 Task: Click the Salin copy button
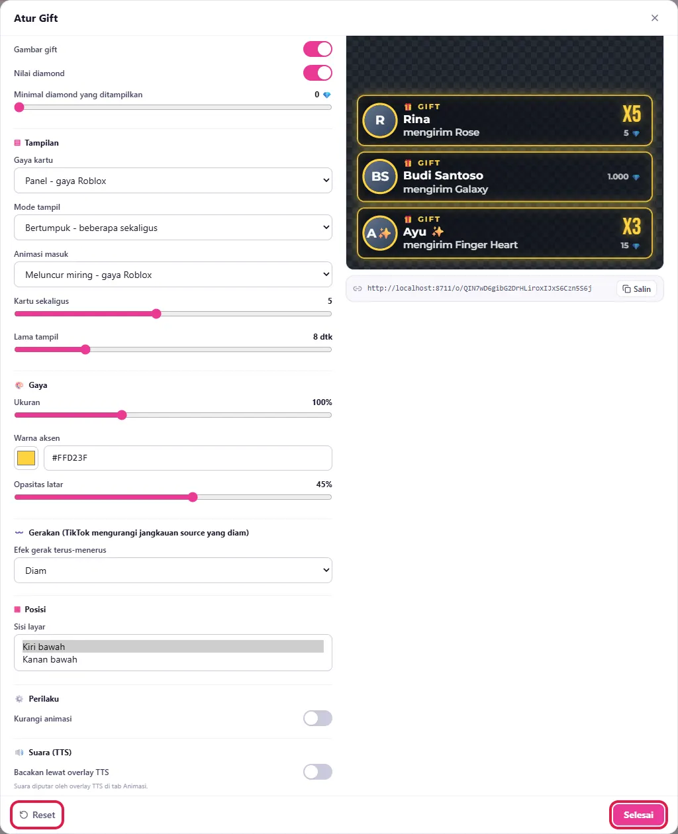pos(636,289)
